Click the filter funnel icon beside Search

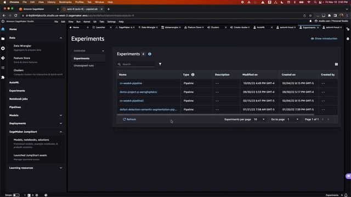[160, 64]
